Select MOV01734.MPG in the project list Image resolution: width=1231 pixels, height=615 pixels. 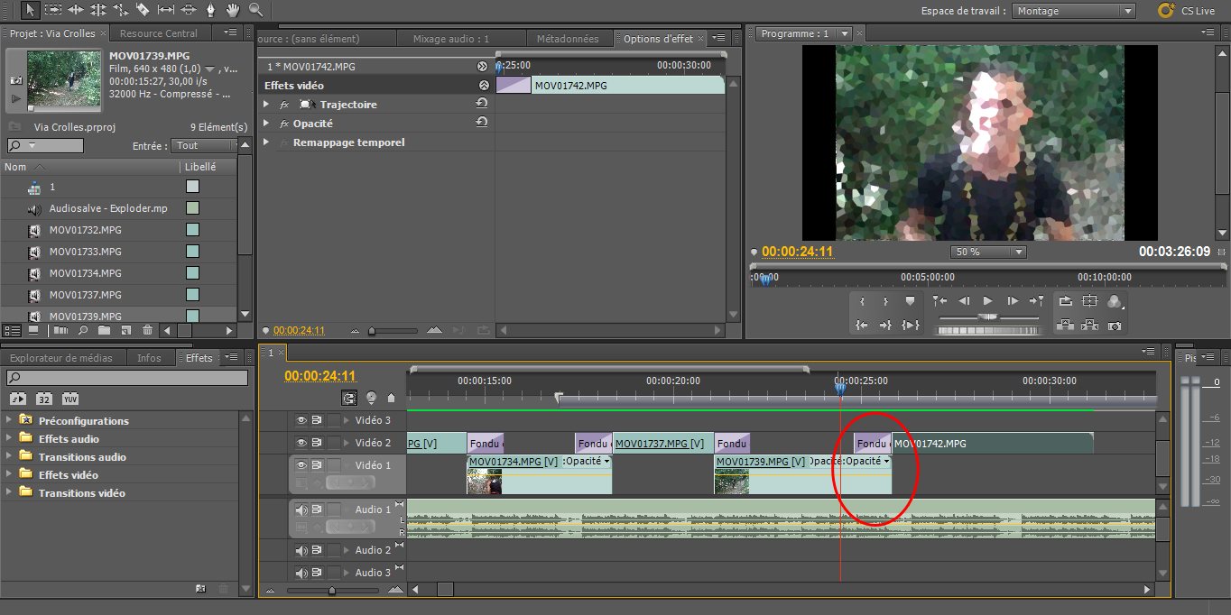(85, 273)
